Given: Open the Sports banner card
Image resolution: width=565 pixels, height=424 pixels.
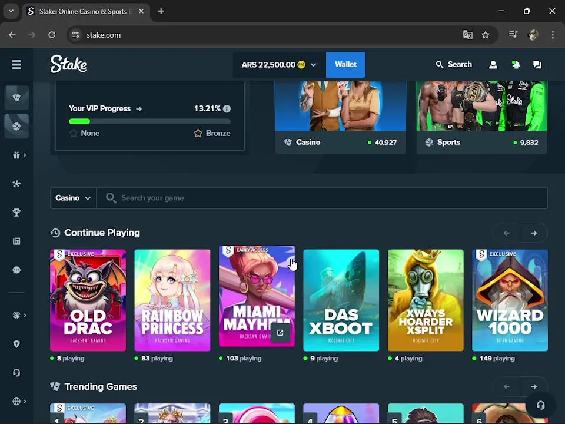Looking at the screenshot, I should click(x=481, y=117).
